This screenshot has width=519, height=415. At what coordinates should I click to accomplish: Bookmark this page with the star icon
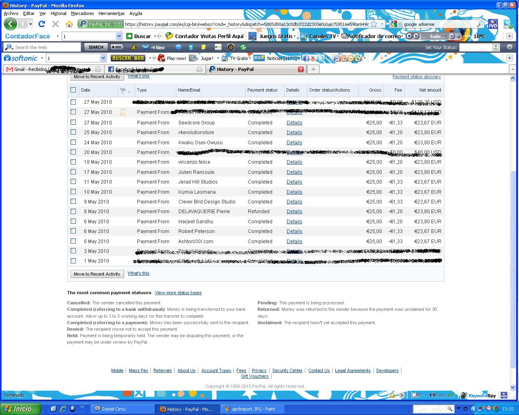point(374,24)
